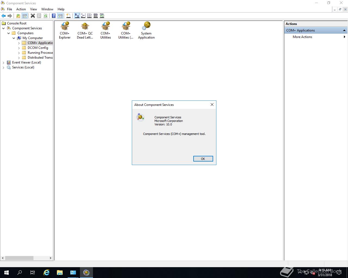348x278 pixels.
Task: Select the COM+ Explorer application icon
Action: pyautogui.click(x=65, y=30)
